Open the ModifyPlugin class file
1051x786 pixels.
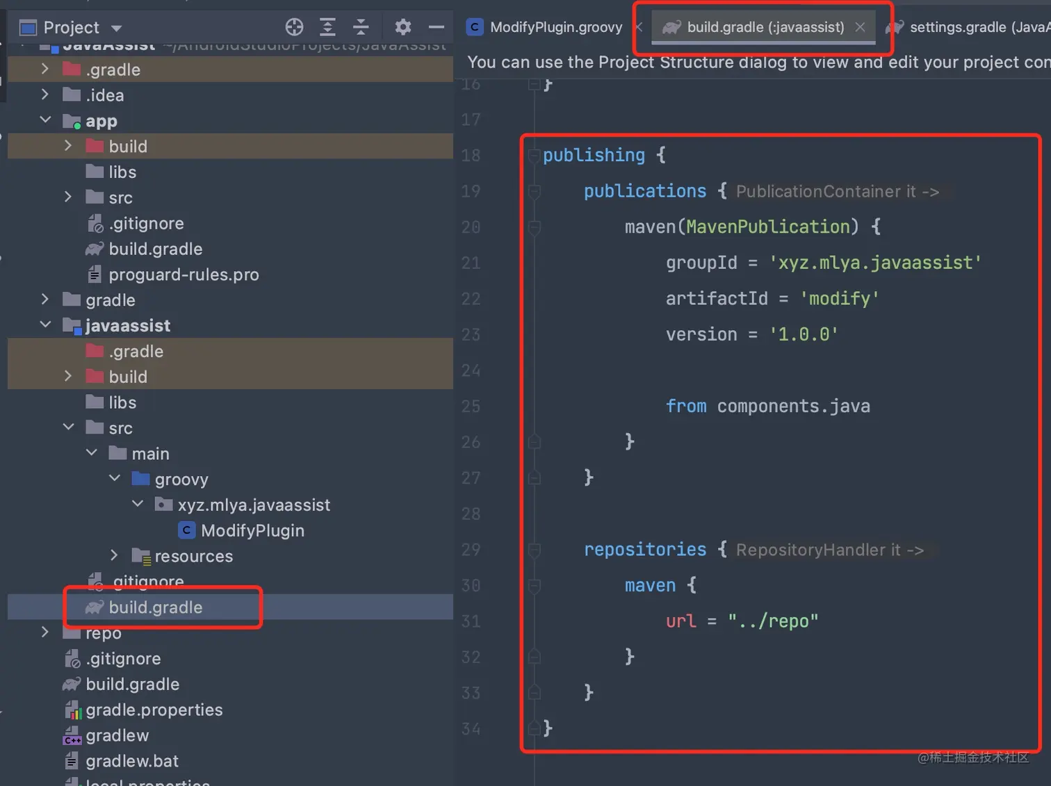coord(241,530)
